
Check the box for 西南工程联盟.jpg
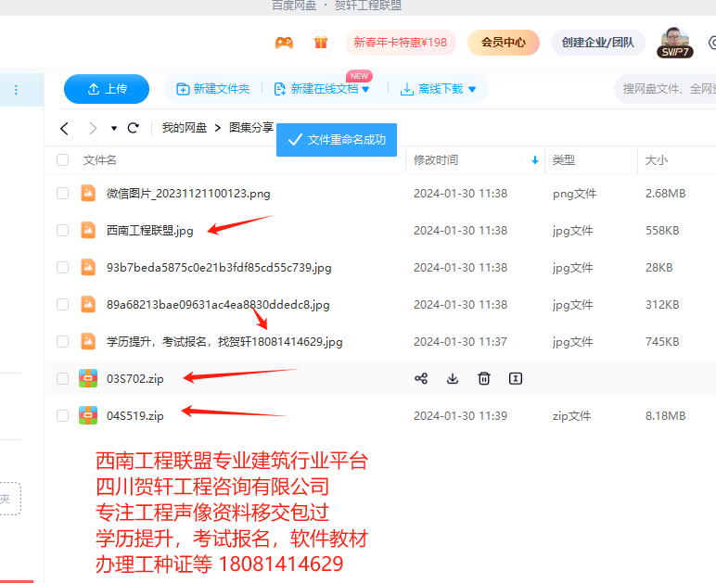62,231
